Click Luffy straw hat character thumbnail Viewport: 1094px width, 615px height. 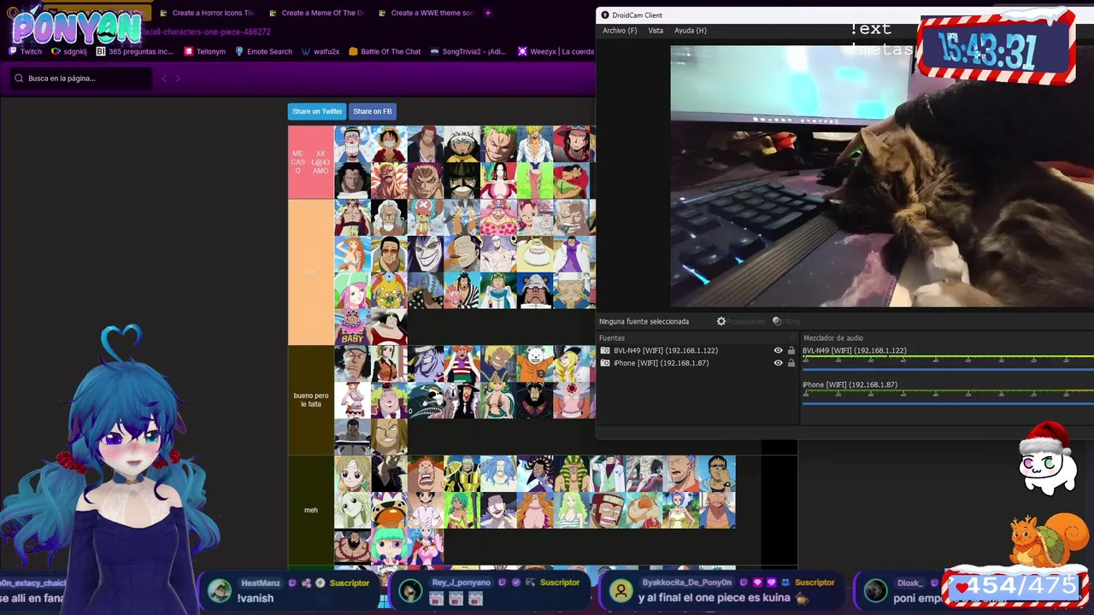[389, 144]
